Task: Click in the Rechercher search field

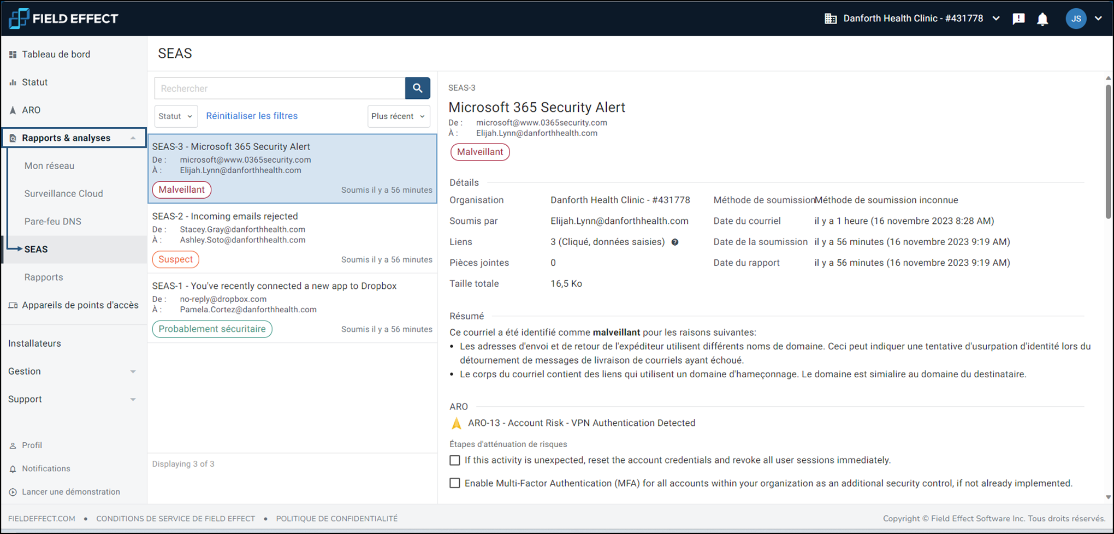Action: (280, 88)
